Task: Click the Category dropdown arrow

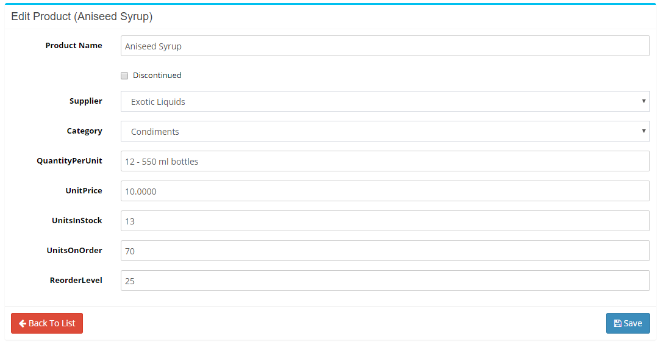Action: [x=643, y=131]
